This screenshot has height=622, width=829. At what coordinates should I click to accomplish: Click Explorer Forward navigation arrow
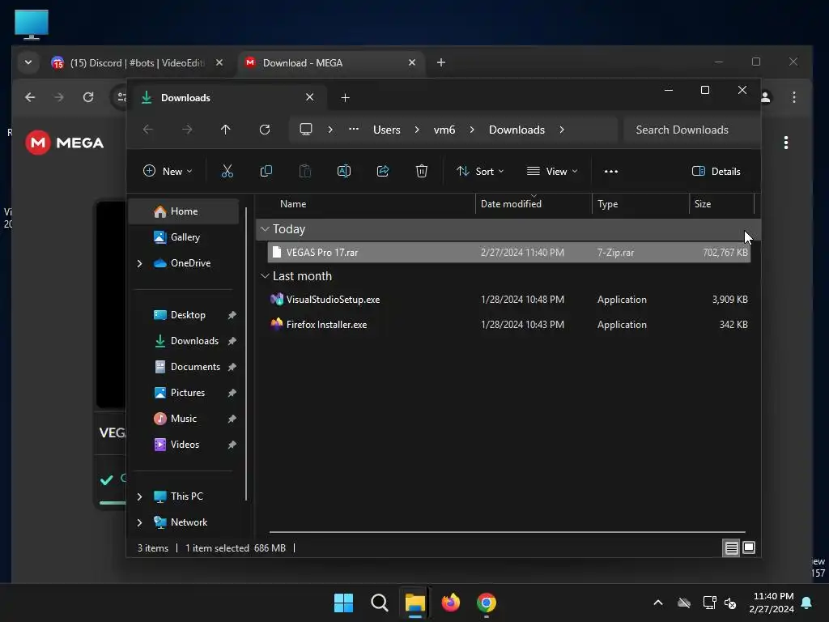[187, 130]
